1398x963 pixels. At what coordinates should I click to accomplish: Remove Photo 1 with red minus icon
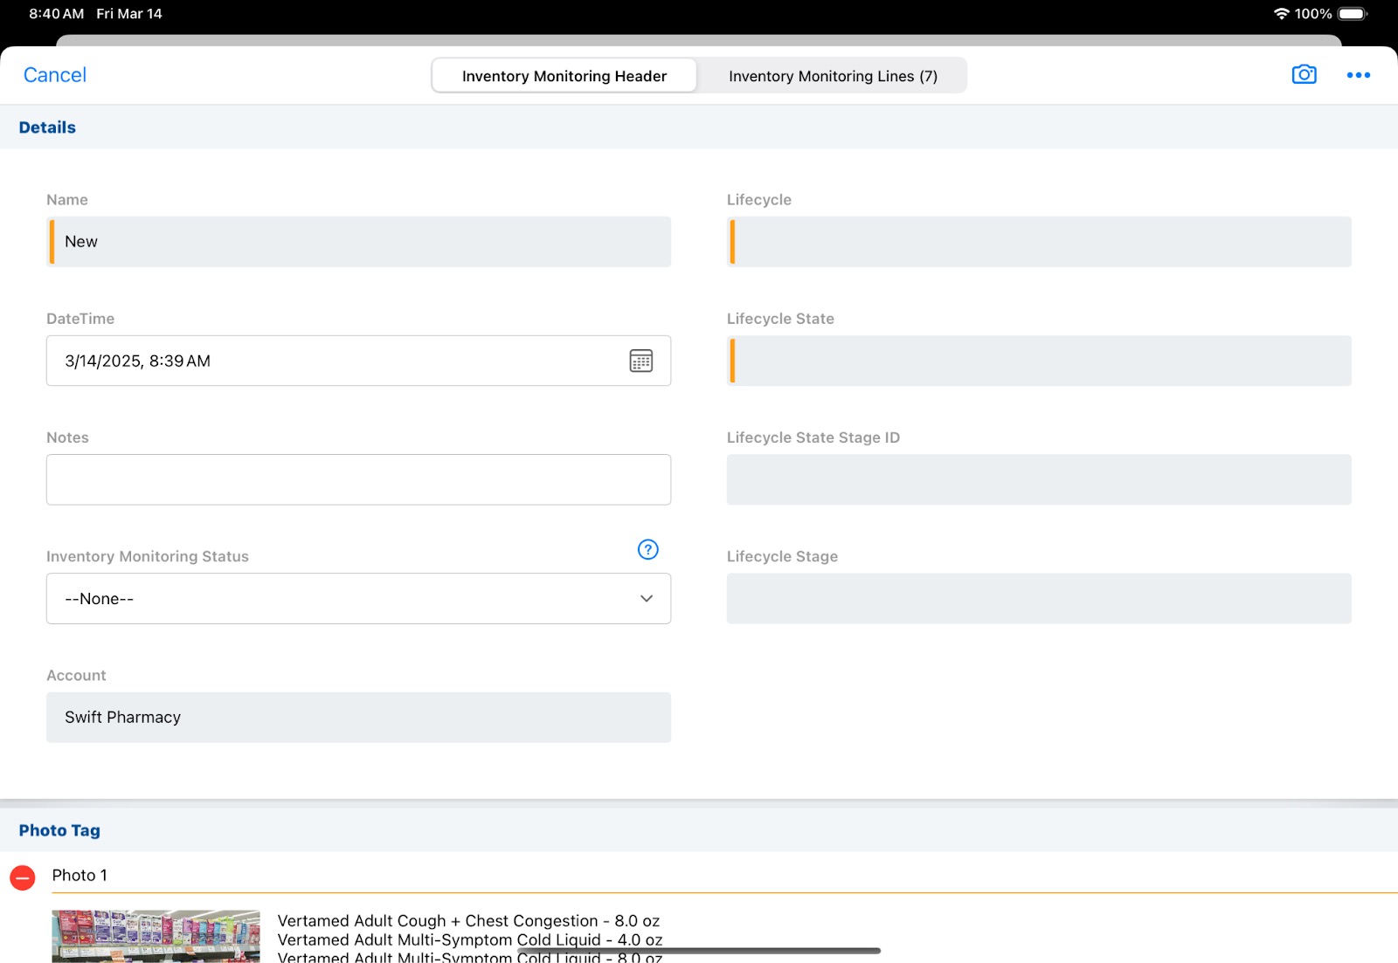(23, 877)
